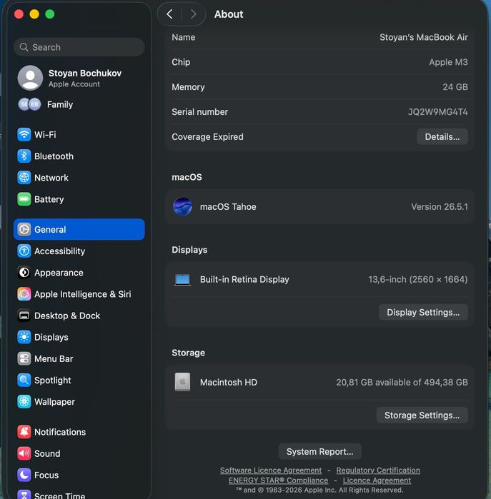This screenshot has height=499, width=491.
Task: Click Stoyan Bochukov's profile avatar
Action: (x=30, y=78)
